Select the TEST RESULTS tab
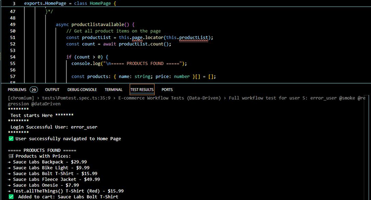 click(x=142, y=89)
